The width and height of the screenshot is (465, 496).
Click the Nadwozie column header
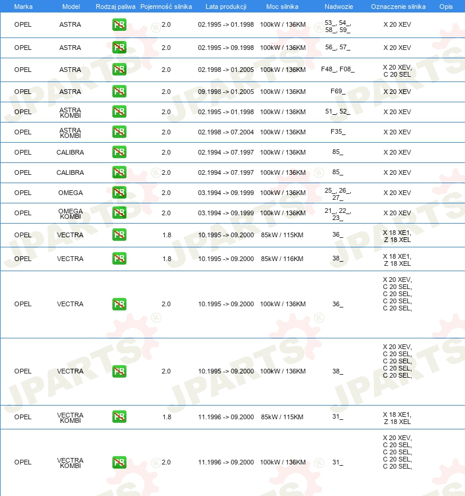click(339, 7)
